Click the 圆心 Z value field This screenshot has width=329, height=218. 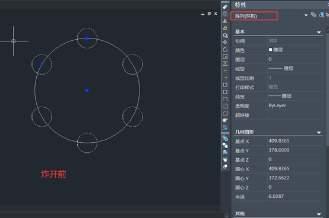point(295,187)
